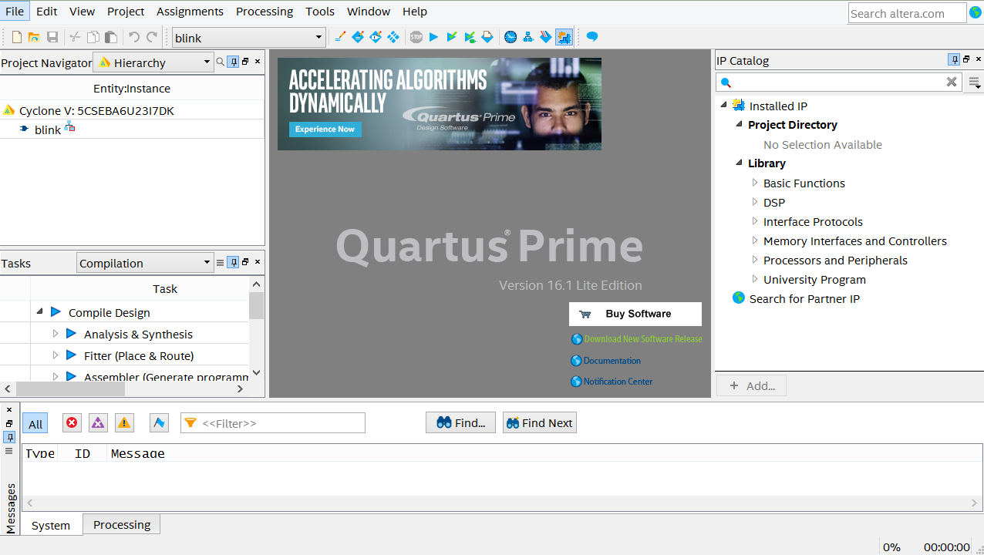Expand the University Program category
The height and width of the screenshot is (555, 984).
[x=755, y=279]
